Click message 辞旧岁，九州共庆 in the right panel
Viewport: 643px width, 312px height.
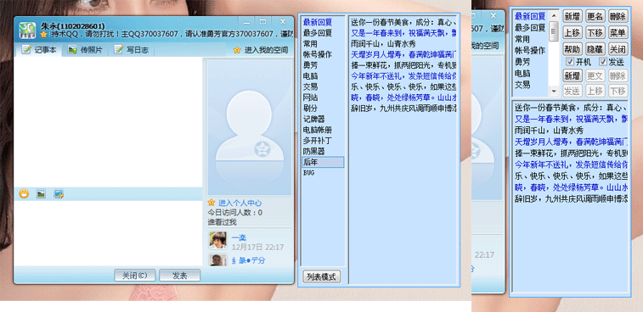[571, 199]
